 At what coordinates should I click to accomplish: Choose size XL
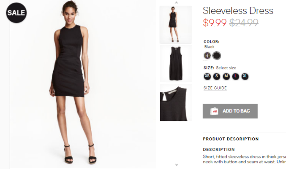coord(245,76)
